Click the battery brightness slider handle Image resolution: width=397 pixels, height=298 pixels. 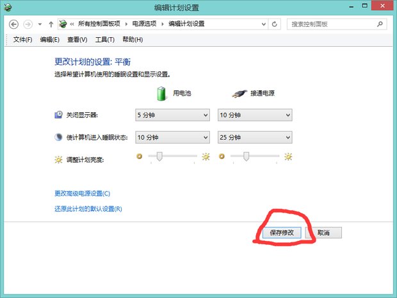click(x=159, y=156)
